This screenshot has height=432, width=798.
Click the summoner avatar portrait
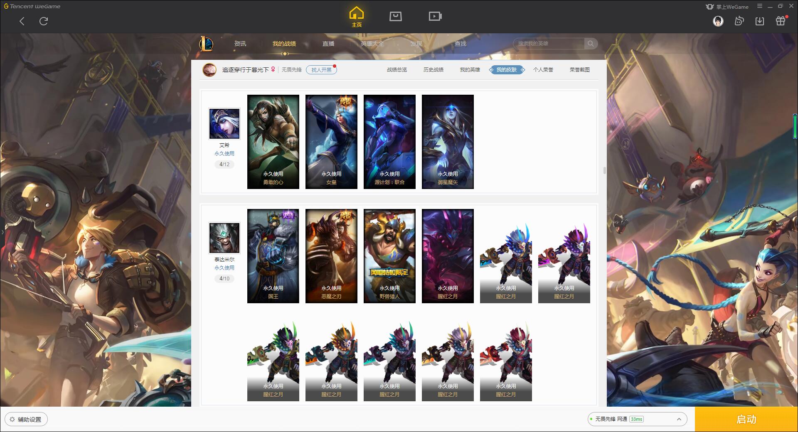[x=209, y=70]
